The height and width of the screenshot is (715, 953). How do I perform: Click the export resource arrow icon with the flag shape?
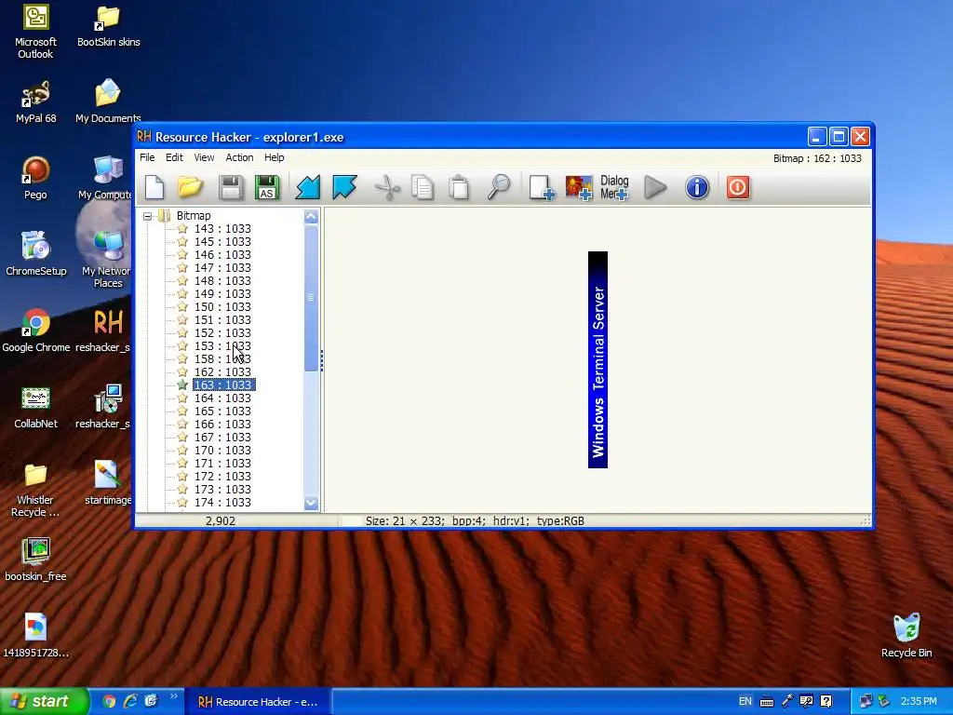(x=344, y=187)
